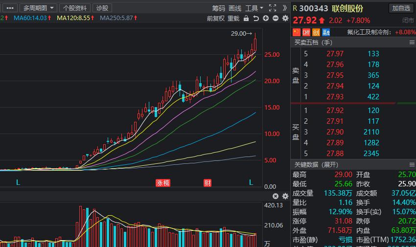Toggle fullscreen chart view icon
The height and width of the screenshot is (247, 416).
click(x=273, y=8)
